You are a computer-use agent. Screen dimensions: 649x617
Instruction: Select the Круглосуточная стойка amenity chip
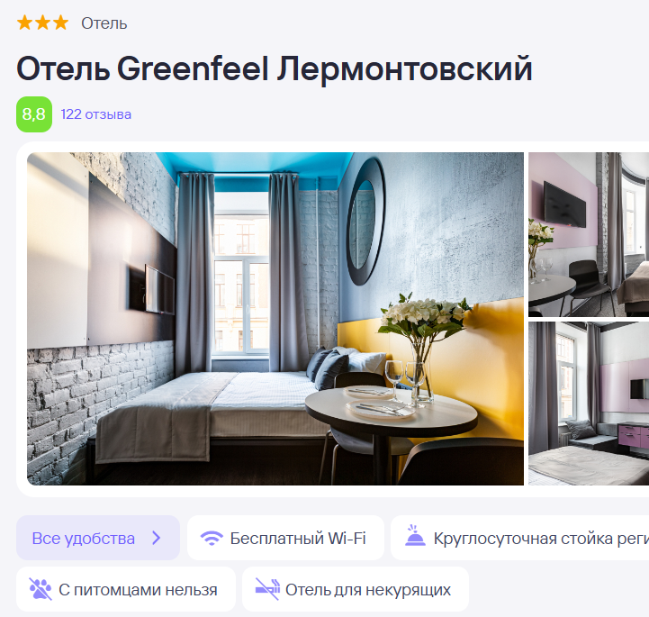point(520,538)
